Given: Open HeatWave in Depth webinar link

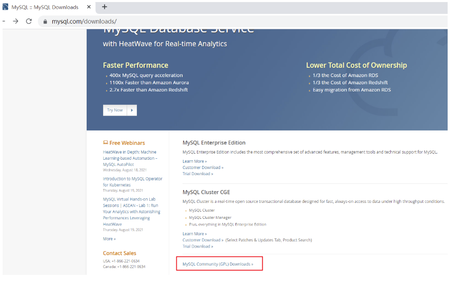Looking at the screenshot, I should pyautogui.click(x=130, y=158).
